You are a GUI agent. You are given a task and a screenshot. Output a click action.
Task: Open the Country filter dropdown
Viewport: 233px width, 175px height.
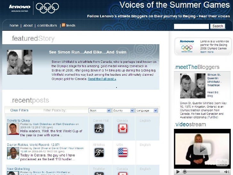pyautogui.click(x=123, y=111)
